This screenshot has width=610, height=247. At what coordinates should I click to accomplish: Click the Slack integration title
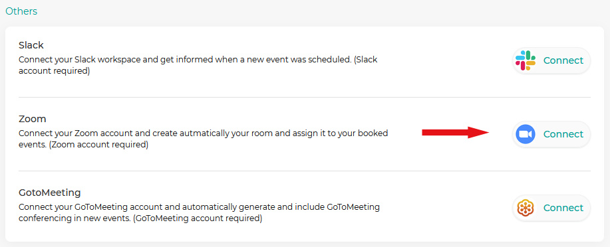[x=31, y=45]
